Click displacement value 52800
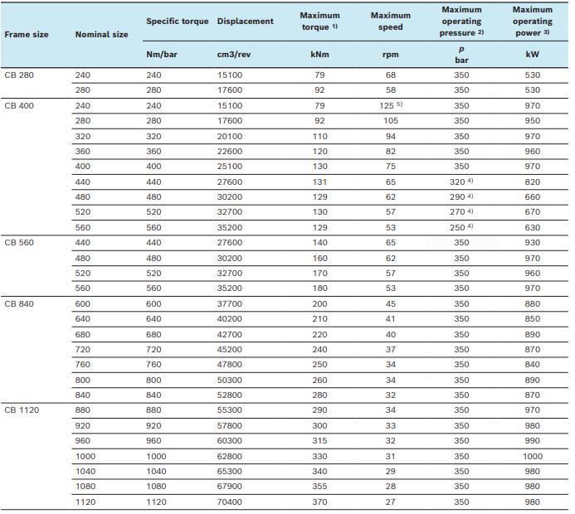Viewport: 575px width, 514px height. [230, 395]
